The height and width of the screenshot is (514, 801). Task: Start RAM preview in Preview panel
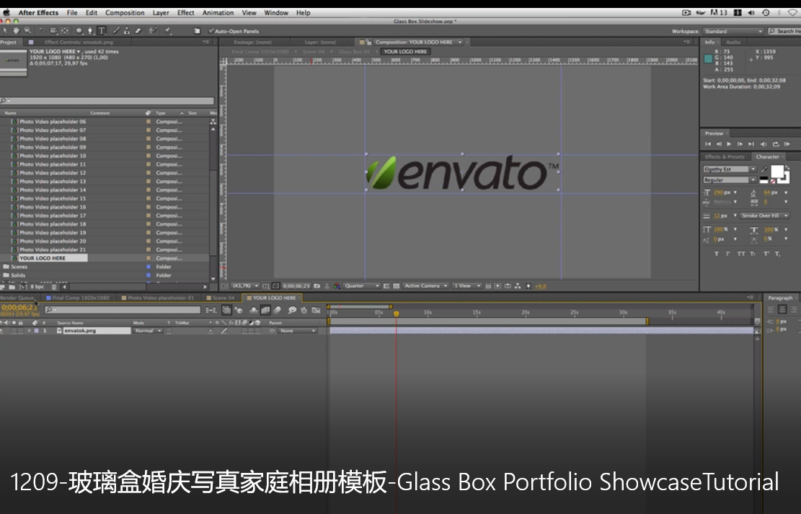point(787,144)
